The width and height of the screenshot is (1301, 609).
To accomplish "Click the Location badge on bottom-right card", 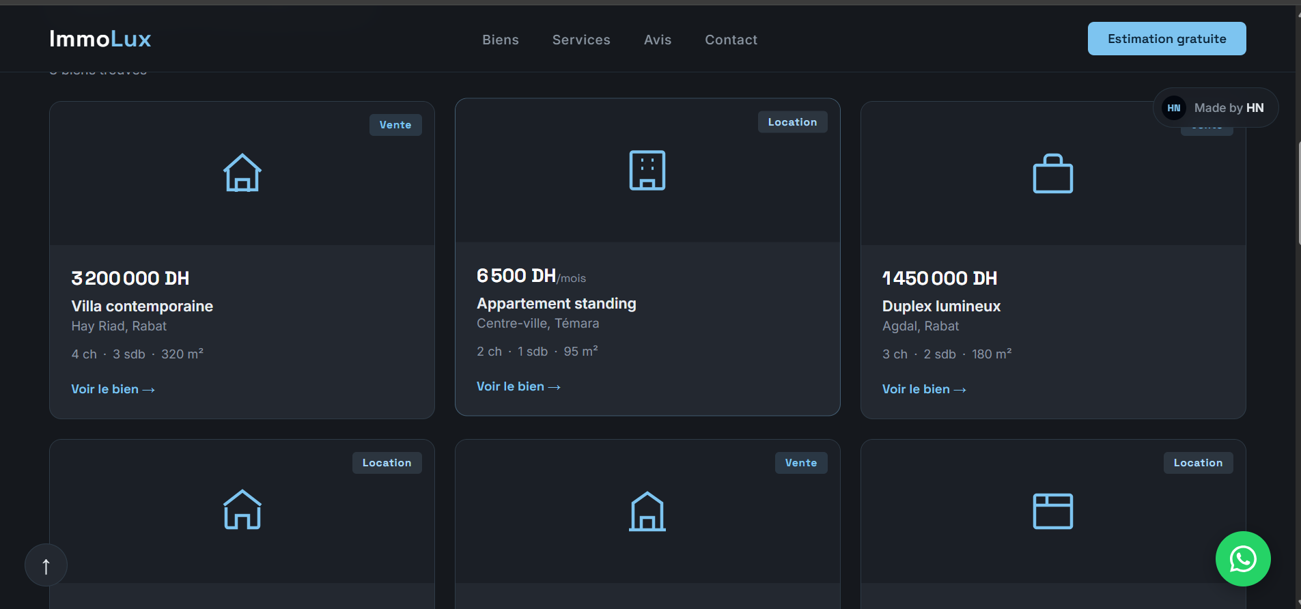I will click(x=1199, y=463).
